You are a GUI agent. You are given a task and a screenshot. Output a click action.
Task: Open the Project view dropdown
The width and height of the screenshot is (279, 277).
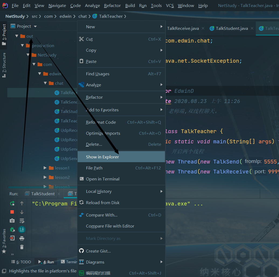coord(35,26)
